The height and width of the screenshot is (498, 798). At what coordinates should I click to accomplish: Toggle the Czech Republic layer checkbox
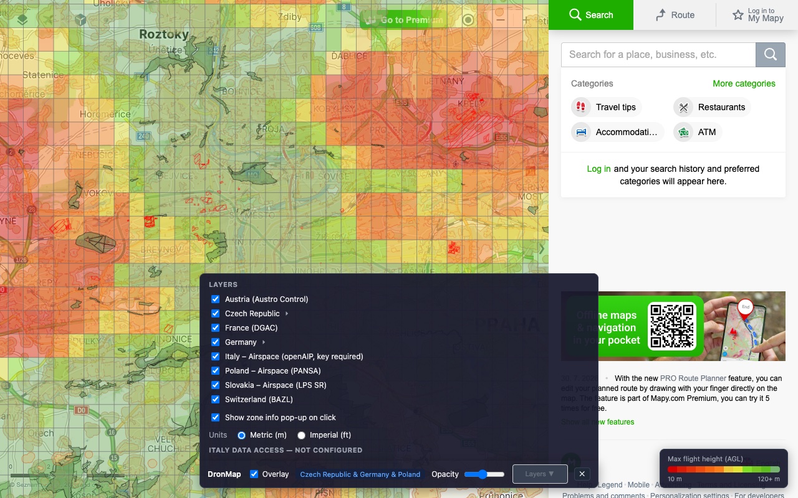(x=216, y=314)
